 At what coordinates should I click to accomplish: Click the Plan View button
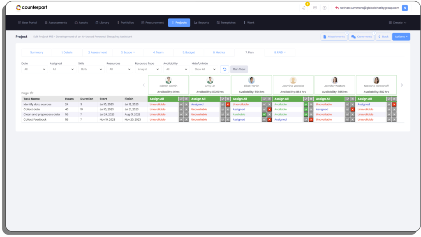[239, 69]
